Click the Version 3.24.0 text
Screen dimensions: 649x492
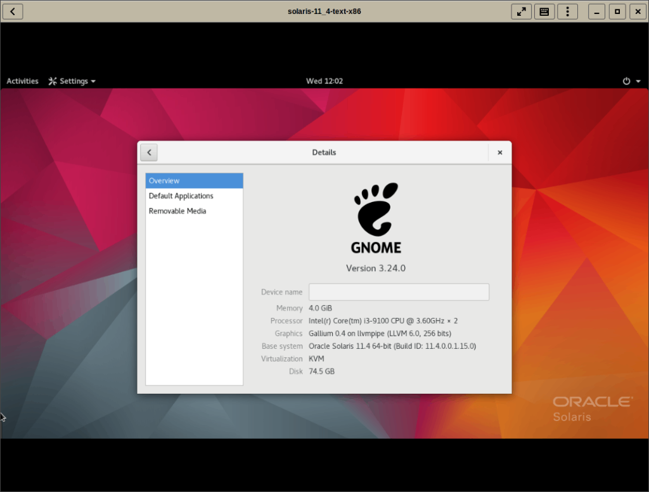click(376, 268)
